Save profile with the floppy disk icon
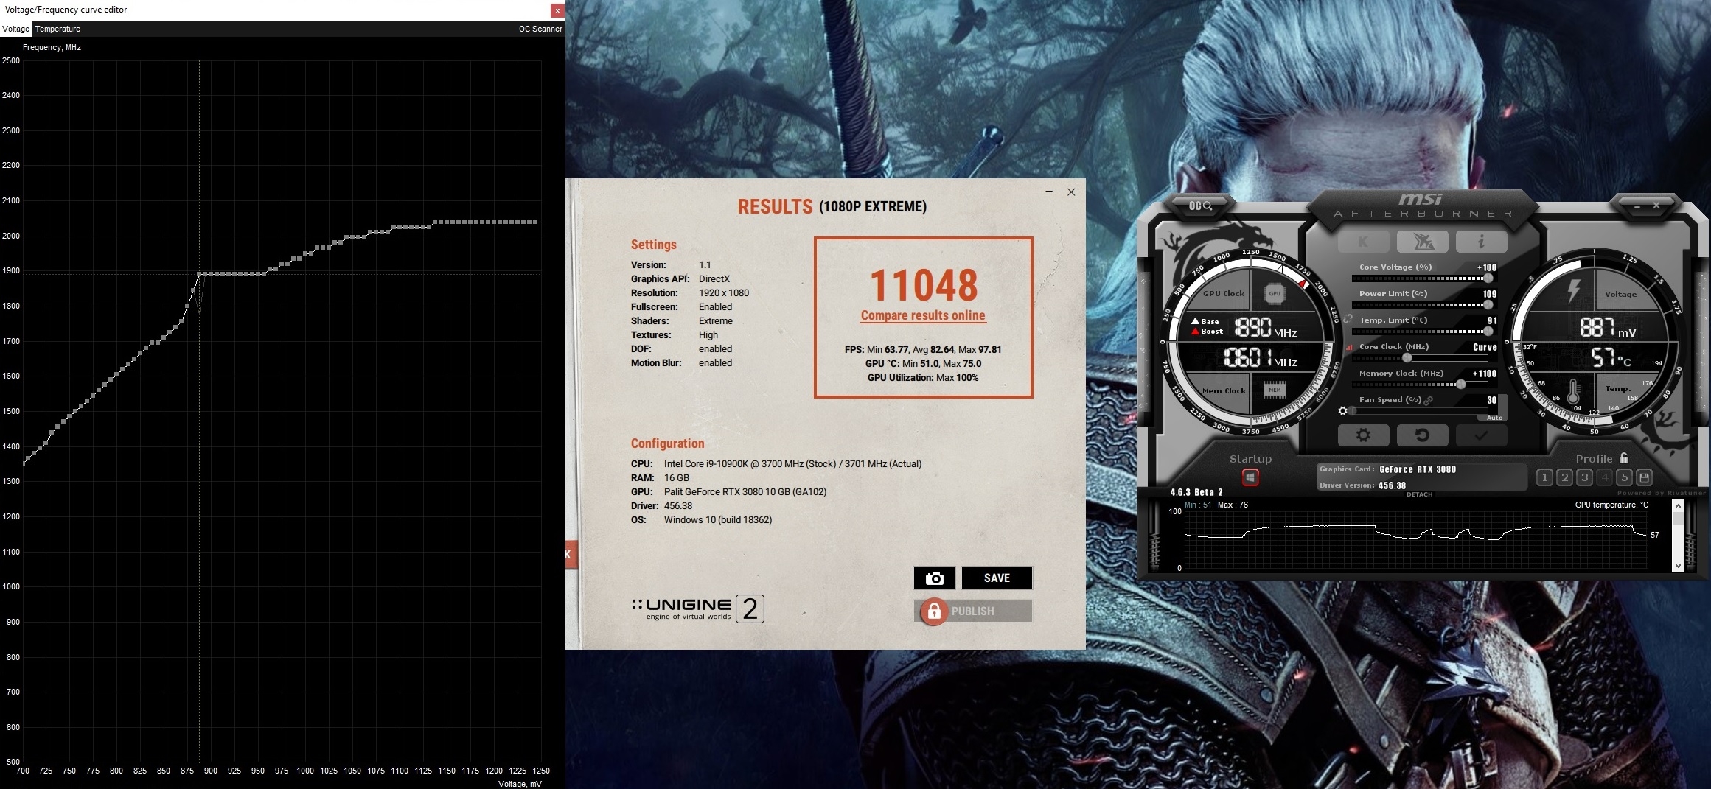Viewport: 1711px width, 789px height. click(x=1644, y=477)
